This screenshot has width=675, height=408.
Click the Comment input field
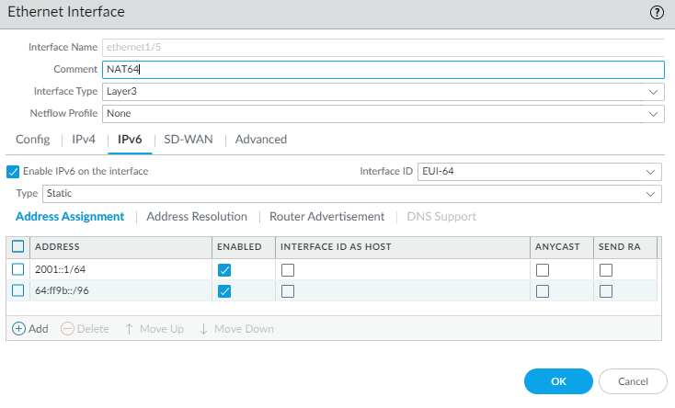click(x=383, y=70)
